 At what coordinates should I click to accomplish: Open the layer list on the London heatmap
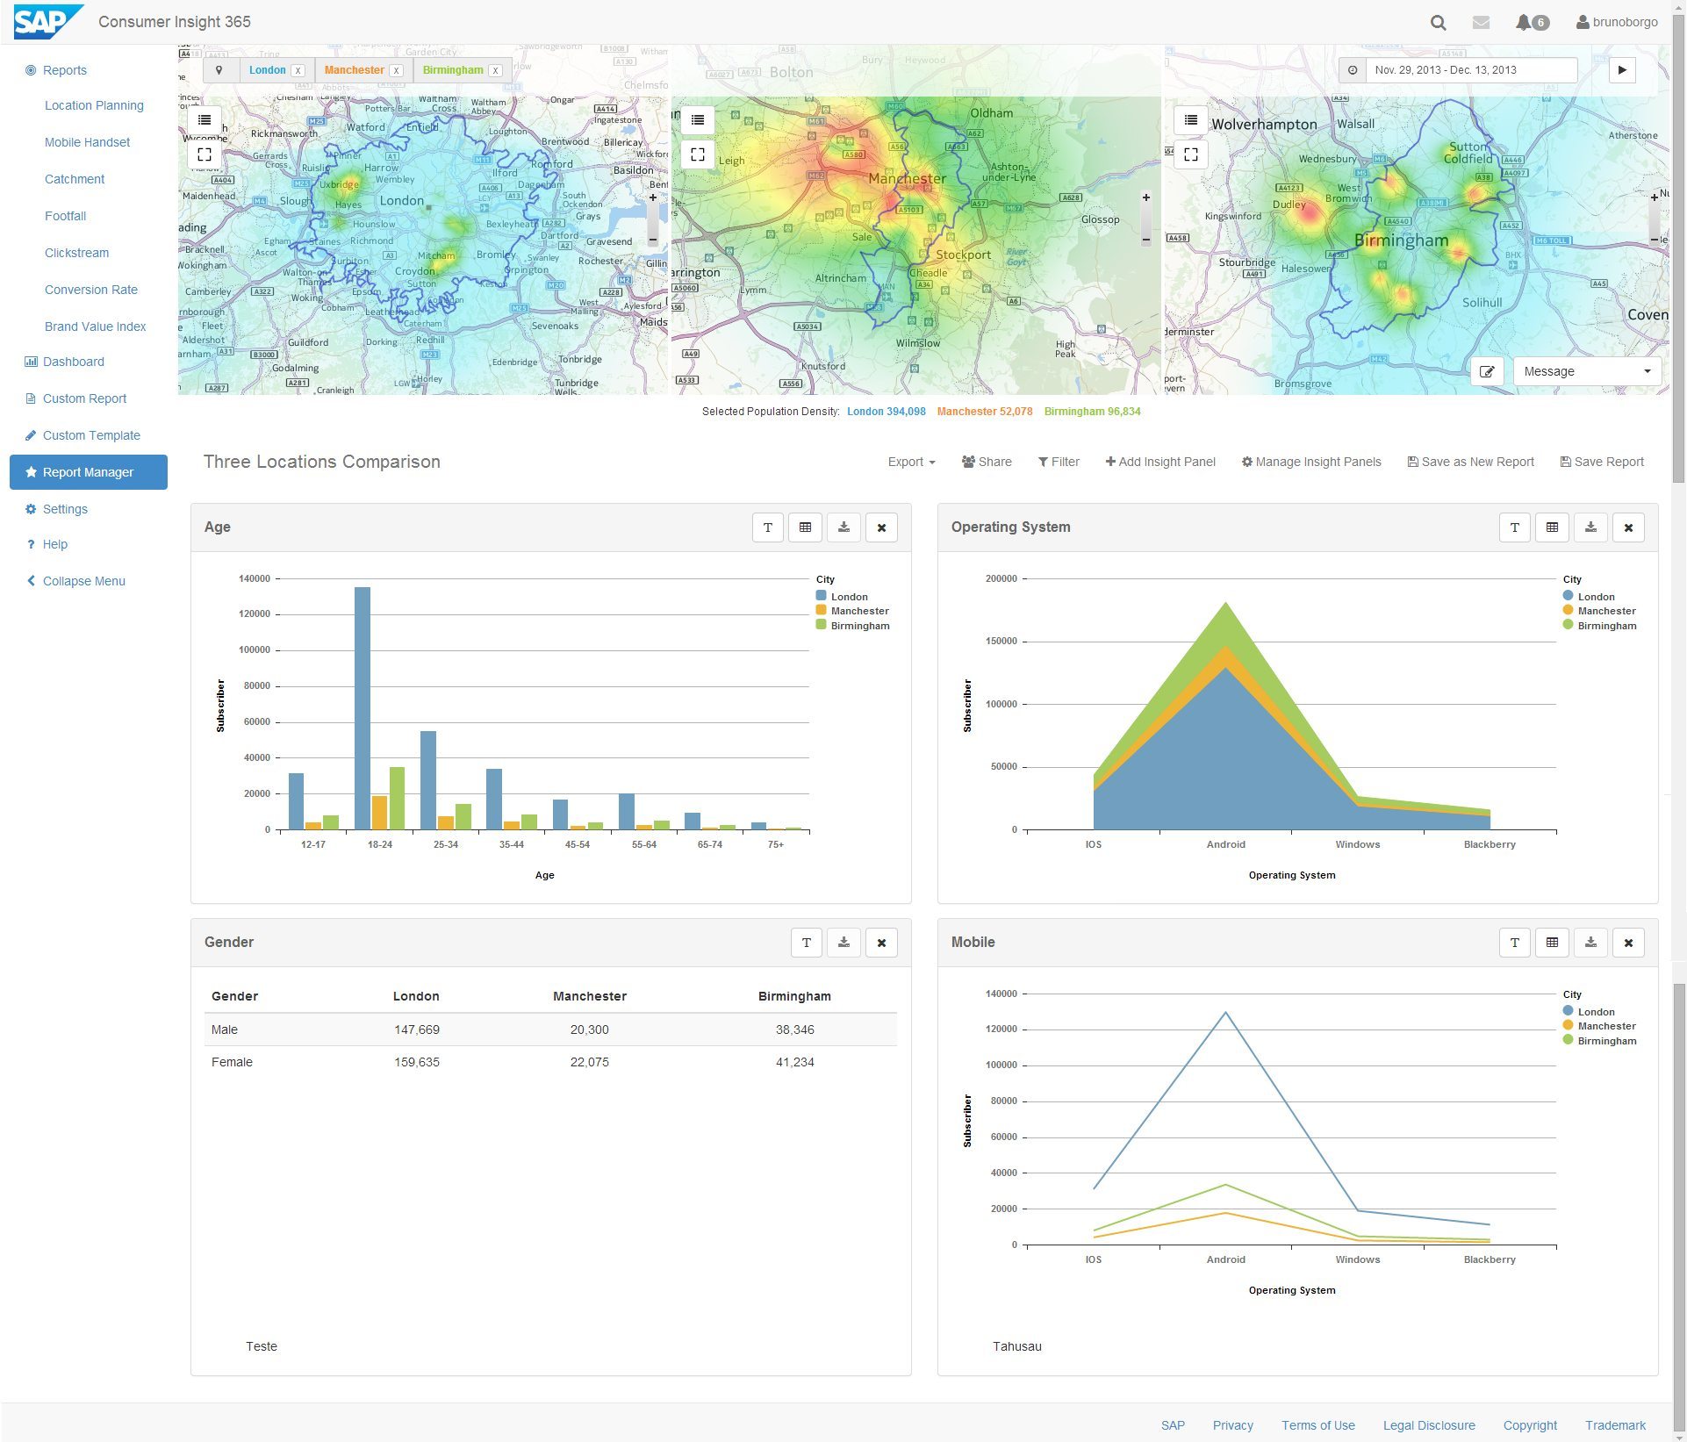point(205,120)
